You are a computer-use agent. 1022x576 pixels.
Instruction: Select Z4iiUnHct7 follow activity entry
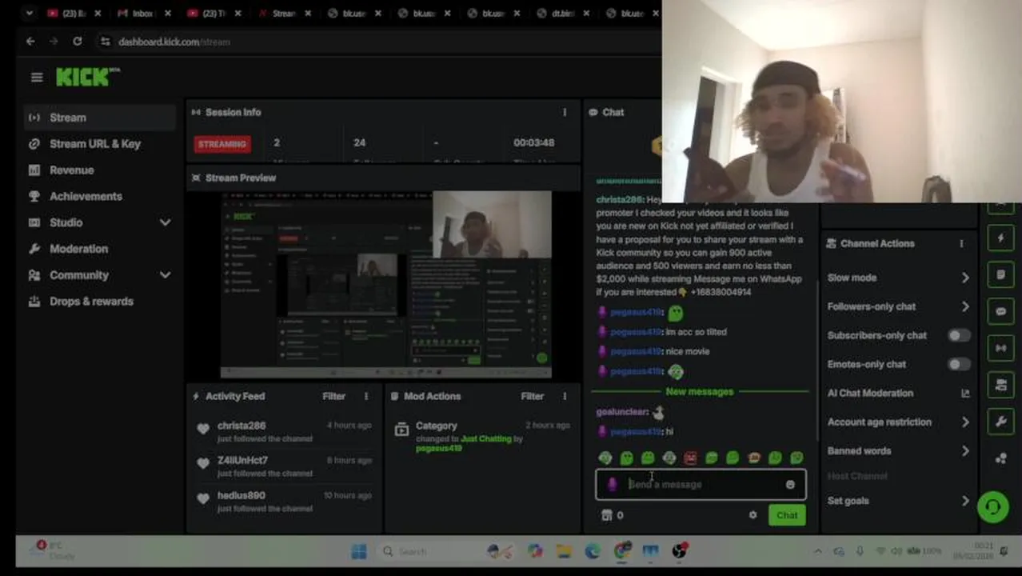click(284, 466)
